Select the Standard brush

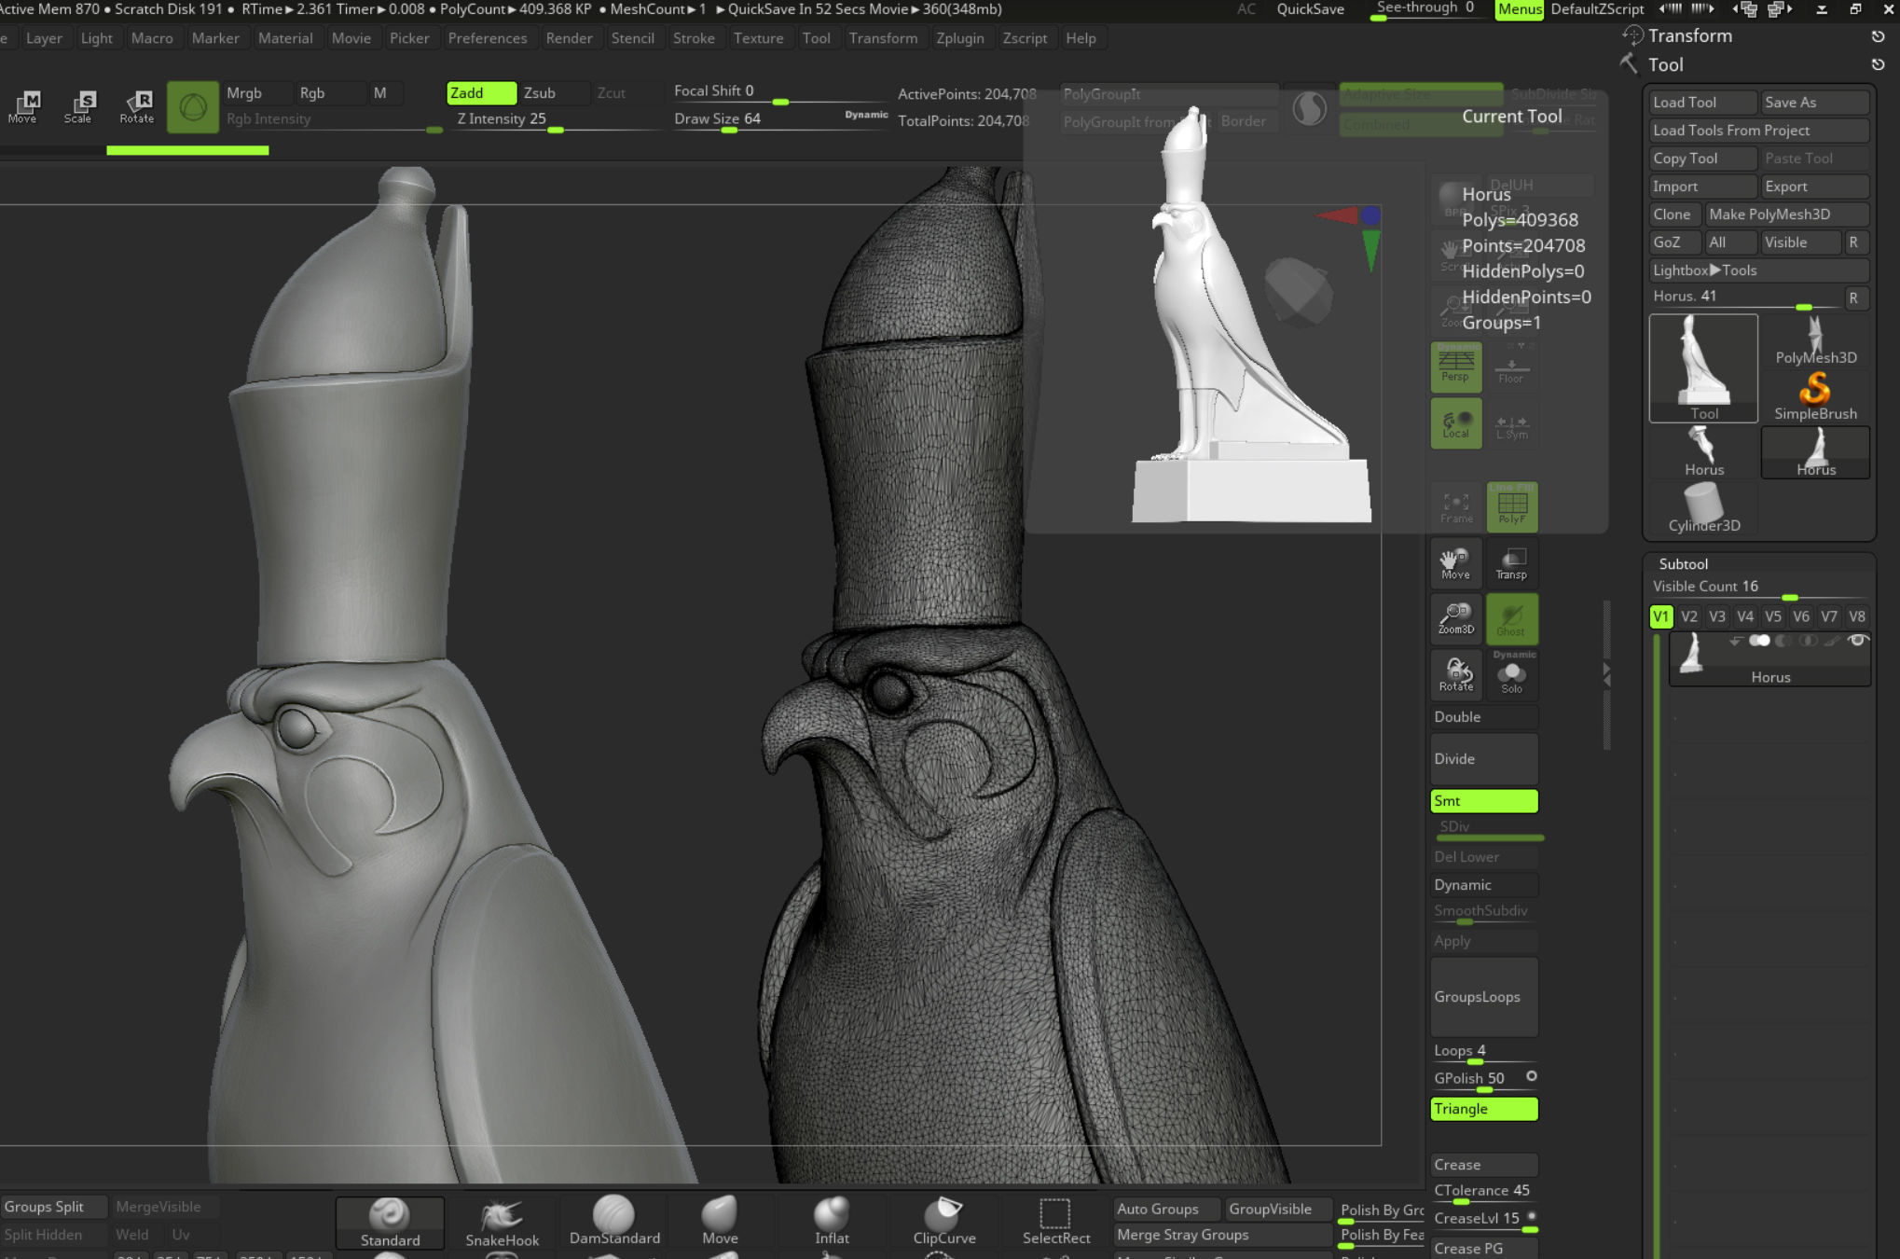[390, 1223]
